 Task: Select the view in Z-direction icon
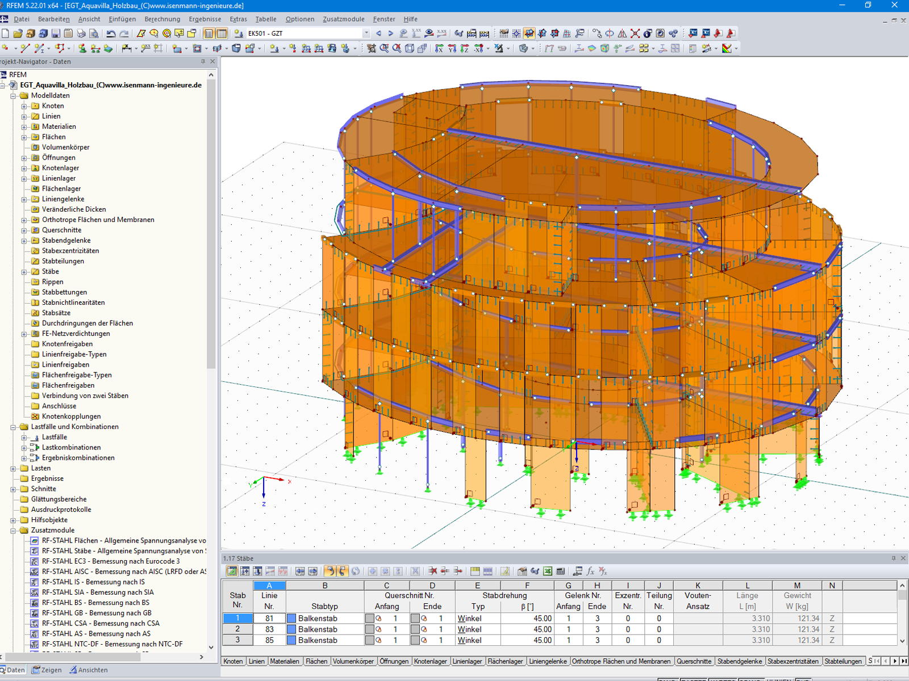pos(463,48)
